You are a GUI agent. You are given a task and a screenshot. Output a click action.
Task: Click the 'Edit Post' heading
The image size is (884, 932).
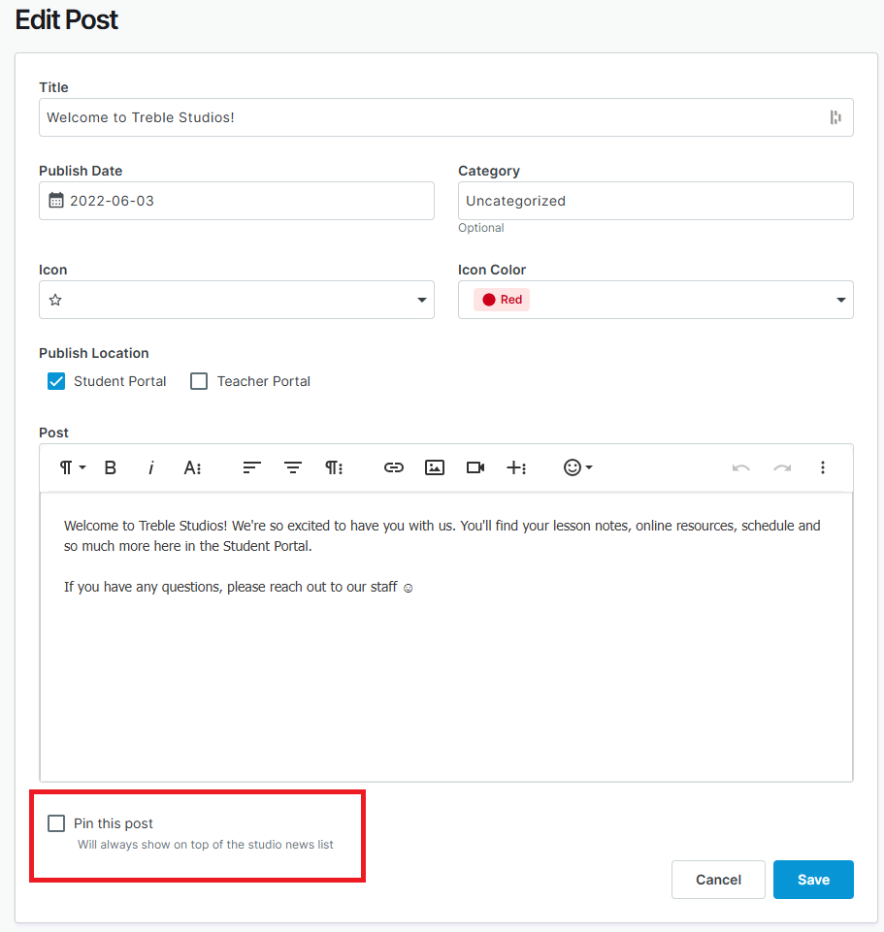(x=67, y=19)
